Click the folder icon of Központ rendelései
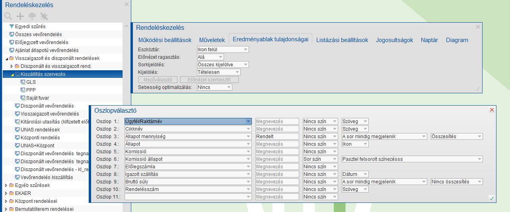This screenshot has height=212, width=510. click(12, 201)
